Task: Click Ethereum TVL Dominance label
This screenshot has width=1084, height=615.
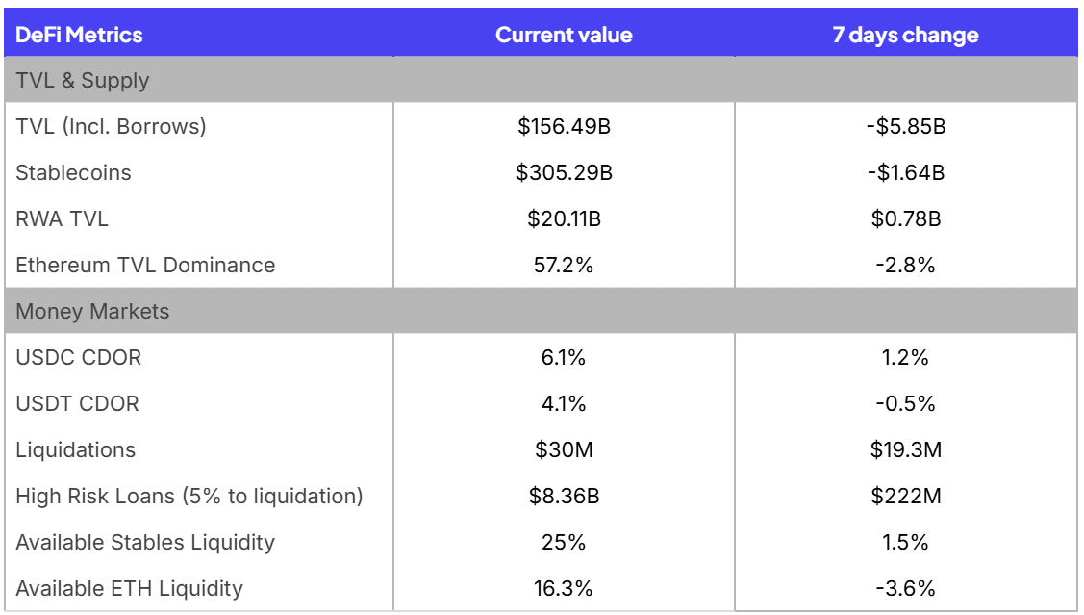Action: pos(145,266)
